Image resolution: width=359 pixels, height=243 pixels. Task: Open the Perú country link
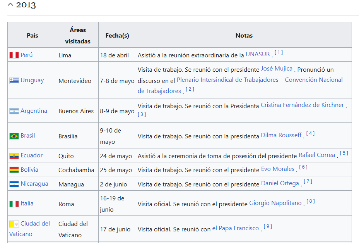27,55
